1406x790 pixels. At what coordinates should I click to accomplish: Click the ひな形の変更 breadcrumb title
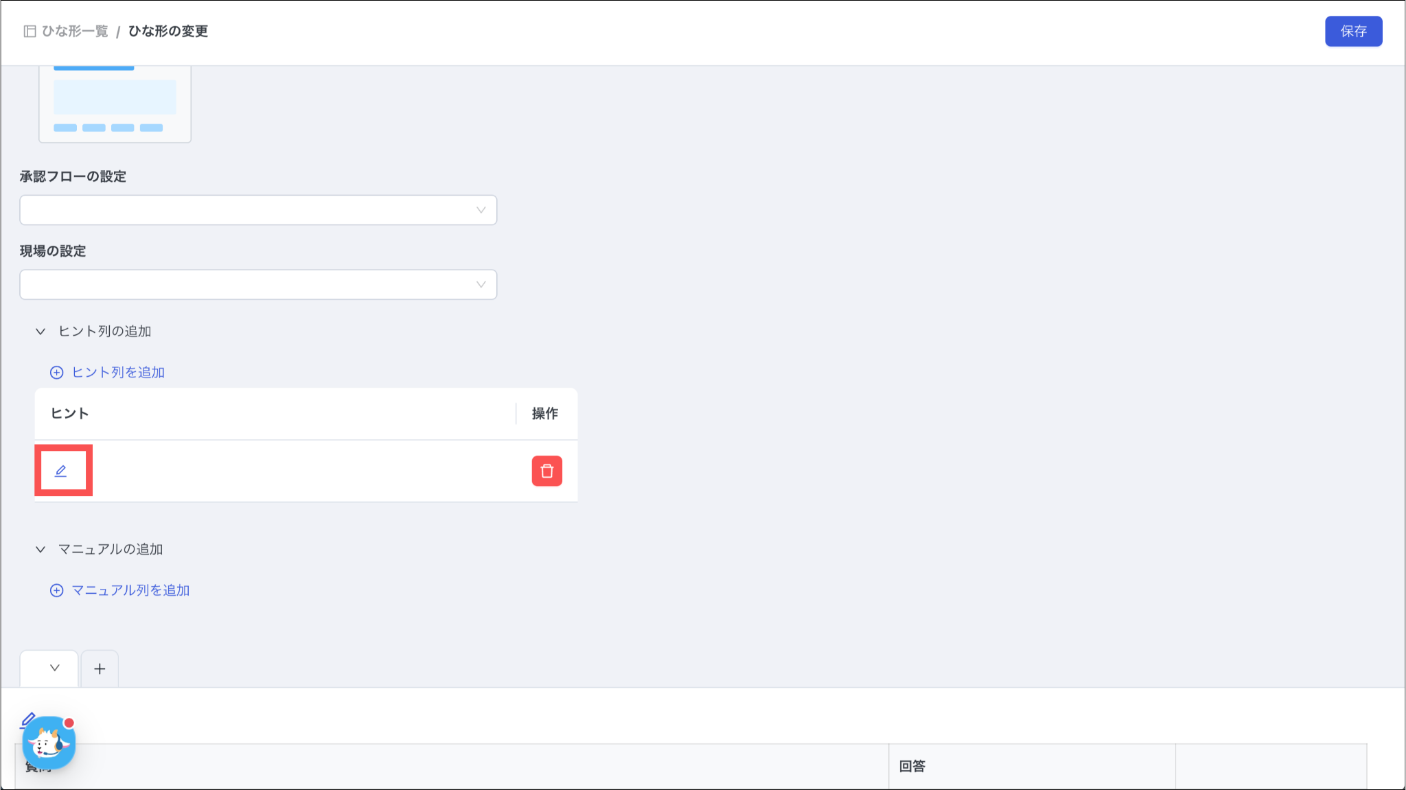(168, 32)
